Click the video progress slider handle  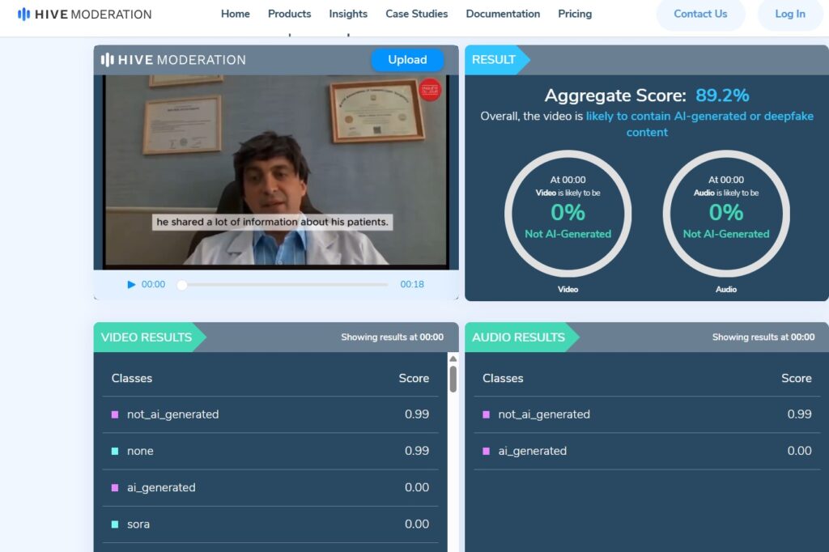pos(182,285)
